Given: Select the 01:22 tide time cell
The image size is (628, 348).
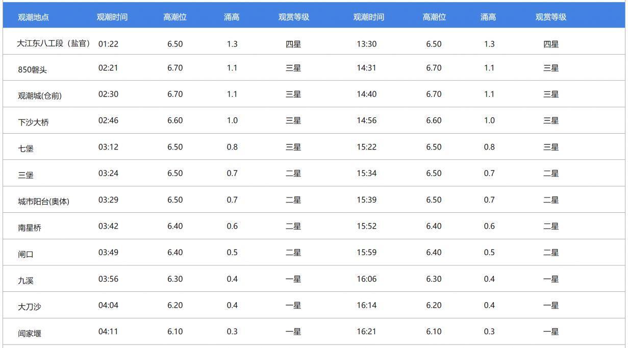Looking at the screenshot, I should pos(108,44).
